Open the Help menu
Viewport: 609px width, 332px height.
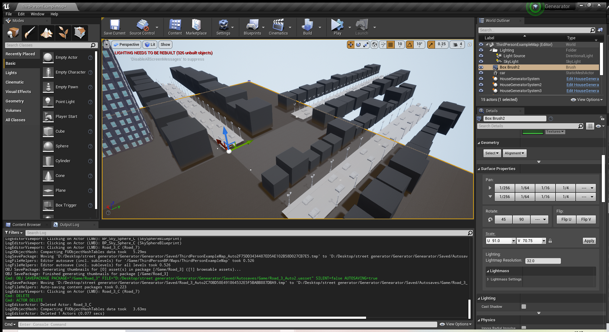54,14
